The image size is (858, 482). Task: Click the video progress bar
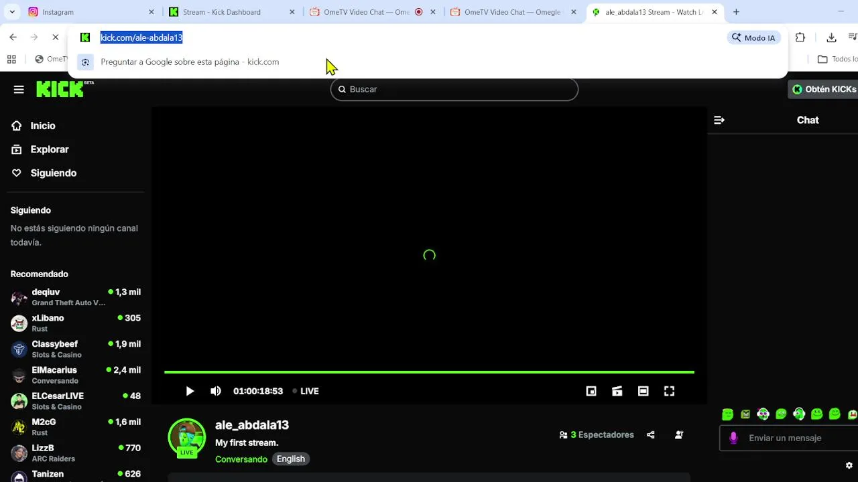429,372
